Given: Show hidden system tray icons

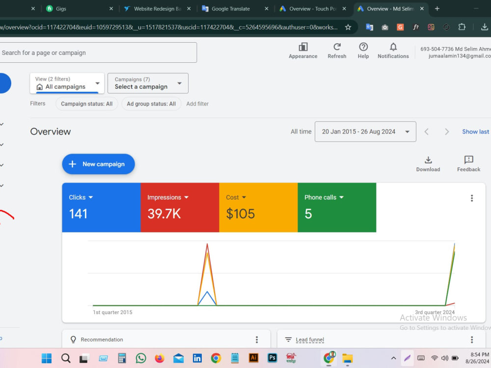Looking at the screenshot, I should pos(393,358).
